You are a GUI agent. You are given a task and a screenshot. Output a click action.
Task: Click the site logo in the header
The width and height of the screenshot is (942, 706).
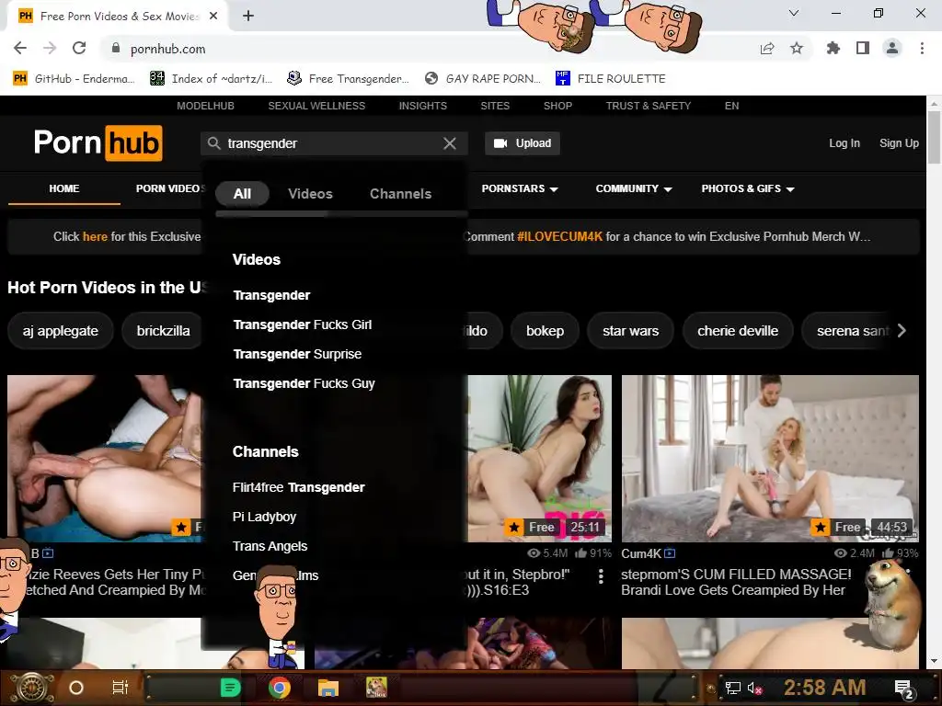(98, 142)
